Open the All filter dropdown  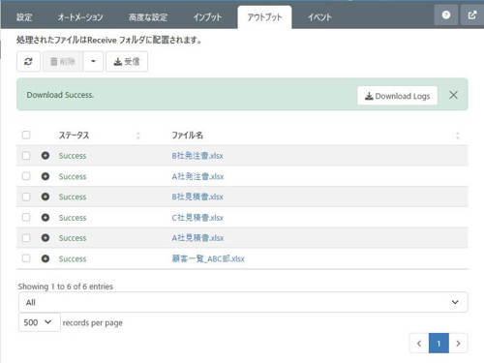(243, 302)
